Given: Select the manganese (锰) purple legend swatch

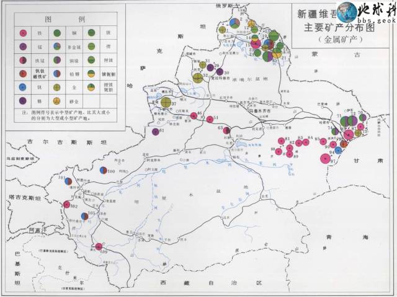Looking at the screenshot, I should (x=23, y=47).
